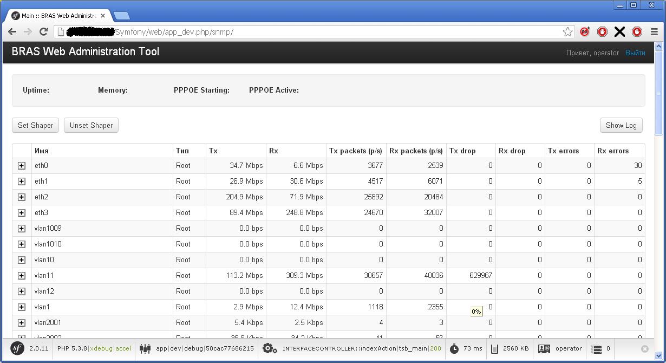Go back with the browser back arrow
The width and height of the screenshot is (666, 363).
point(12,32)
